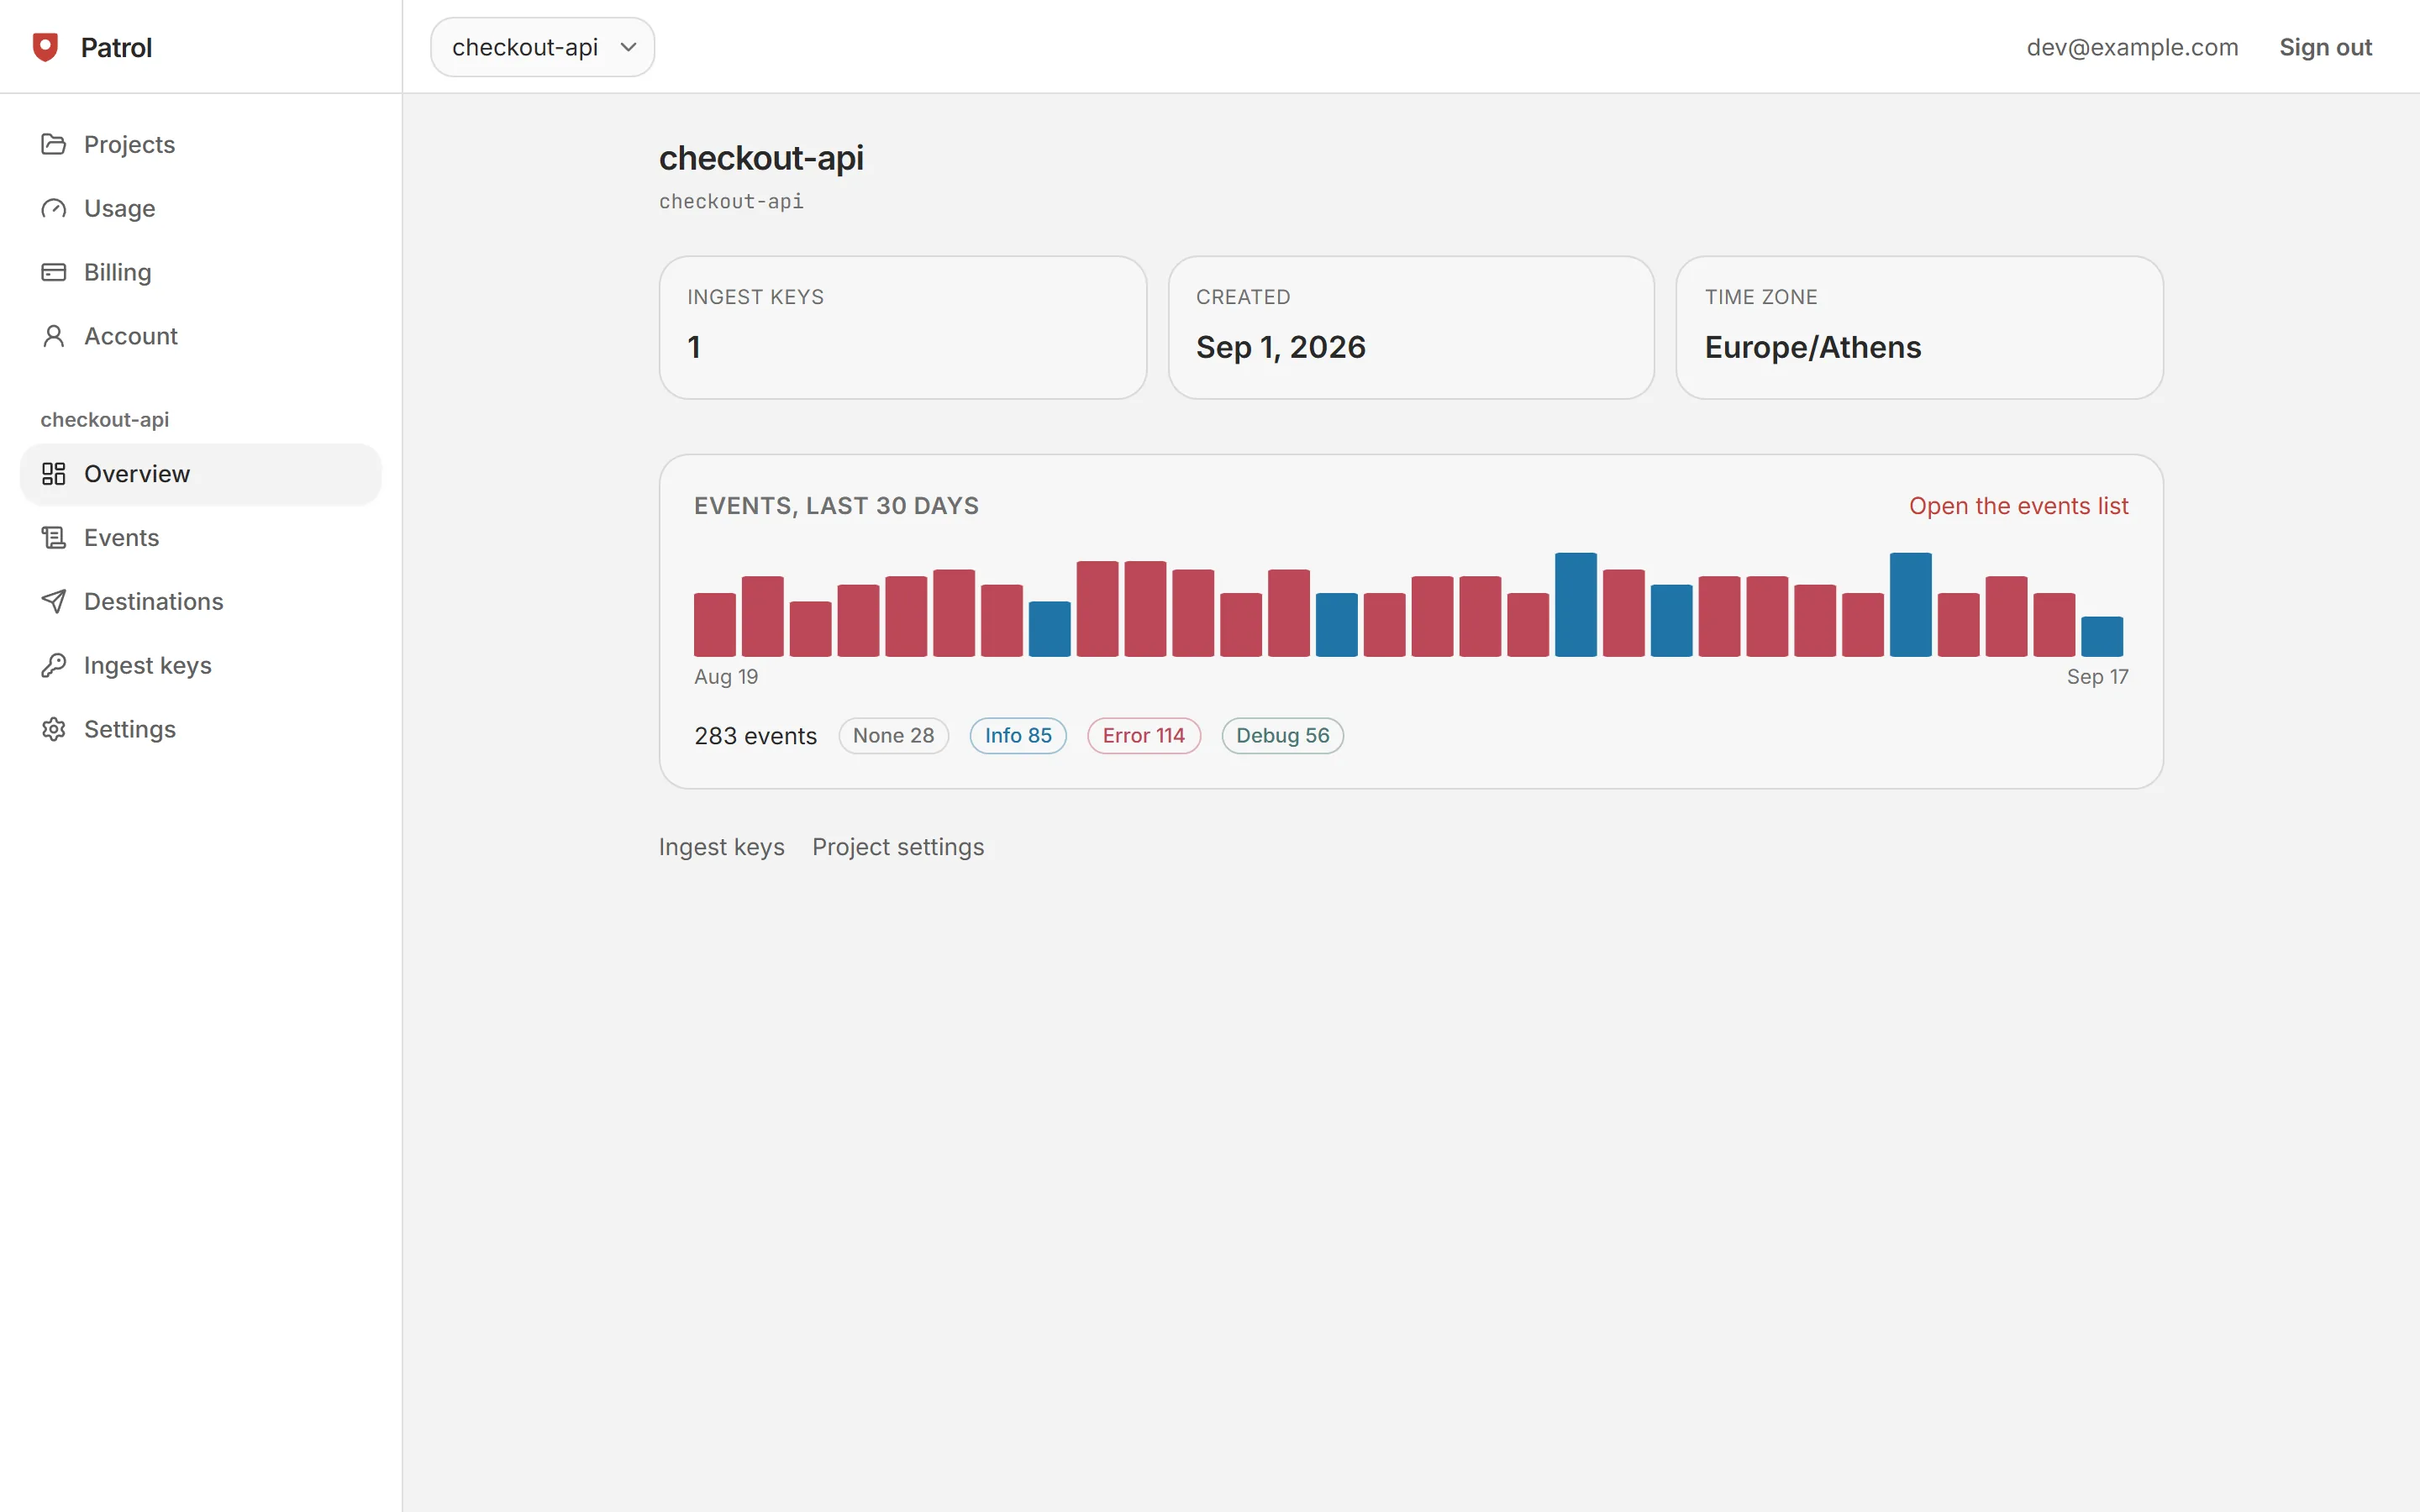Click the Time Zone Europe/Athens card
The height and width of the screenshot is (1512, 2420).
[x=1919, y=328]
